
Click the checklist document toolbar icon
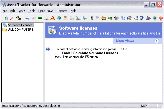[x=142, y=18]
